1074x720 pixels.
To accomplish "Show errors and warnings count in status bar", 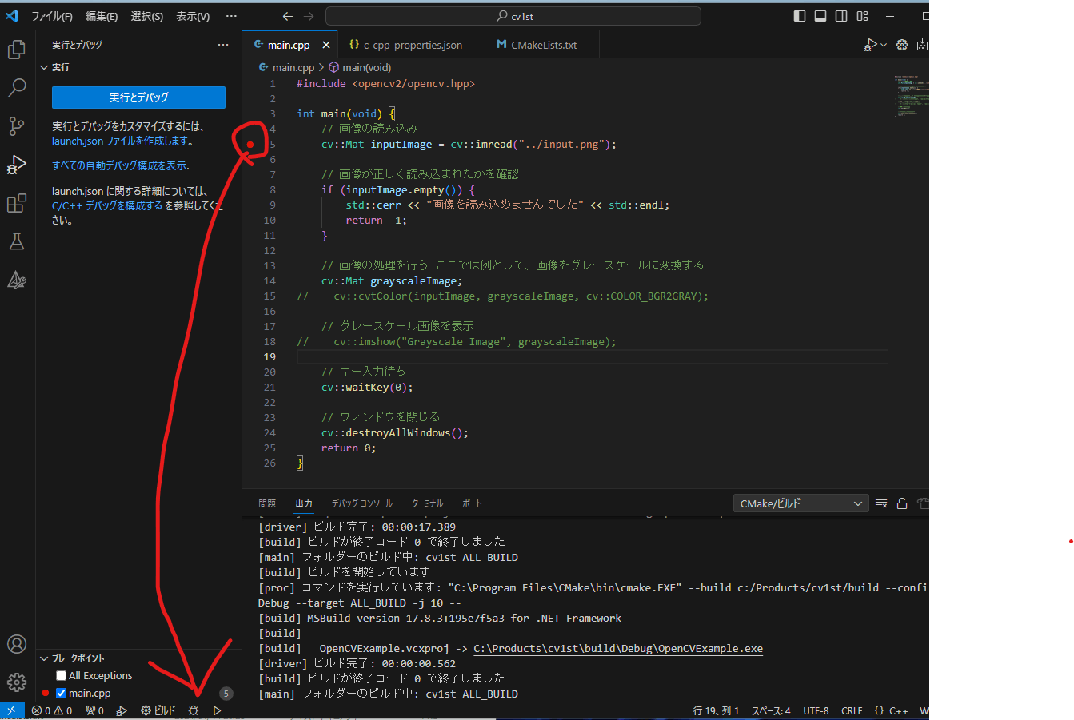I will click(x=52, y=710).
